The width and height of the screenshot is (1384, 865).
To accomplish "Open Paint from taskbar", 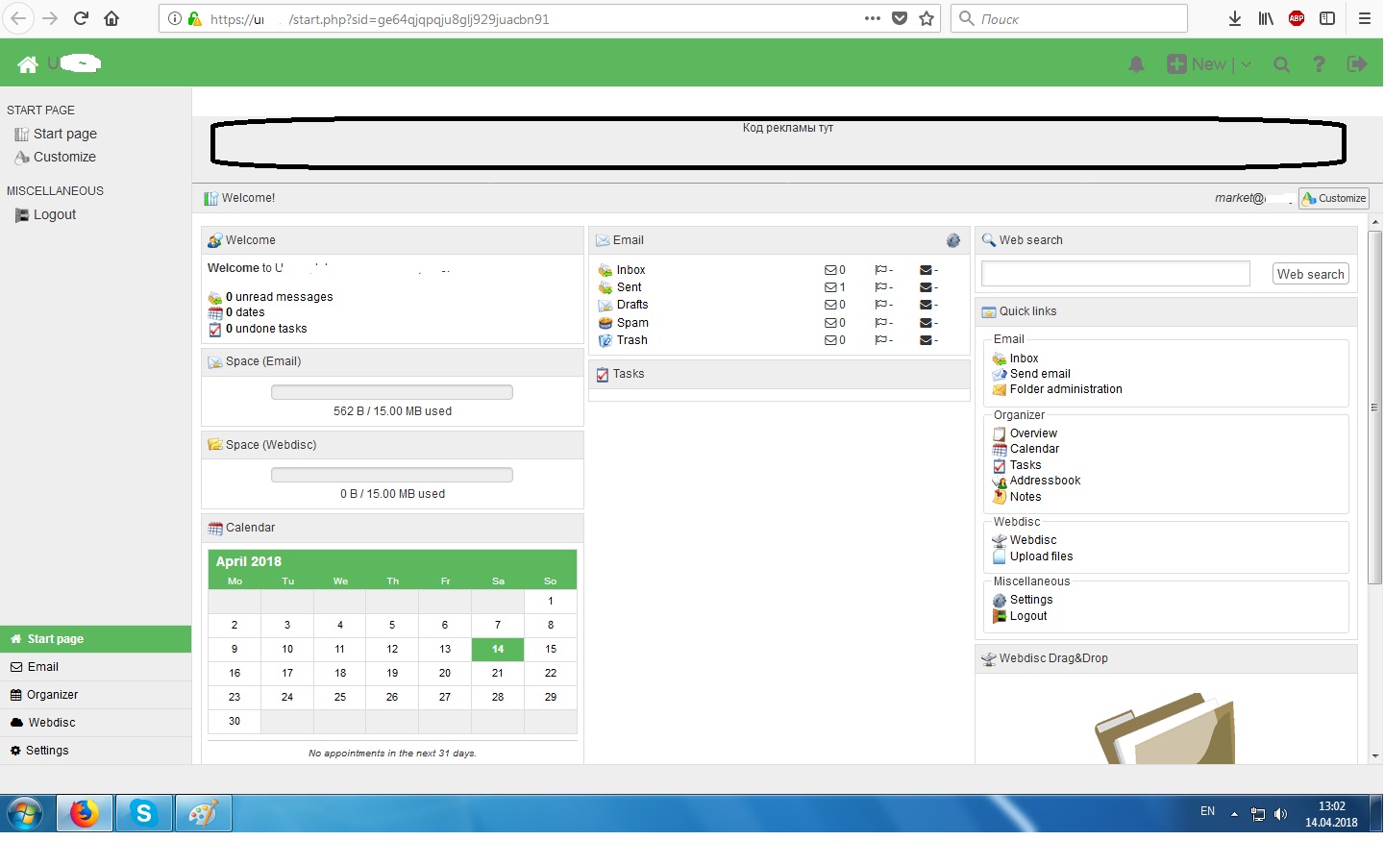I will pos(203,813).
